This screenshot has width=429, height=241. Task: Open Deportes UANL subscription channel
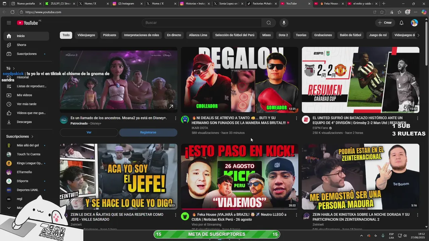pyautogui.click(x=26, y=190)
